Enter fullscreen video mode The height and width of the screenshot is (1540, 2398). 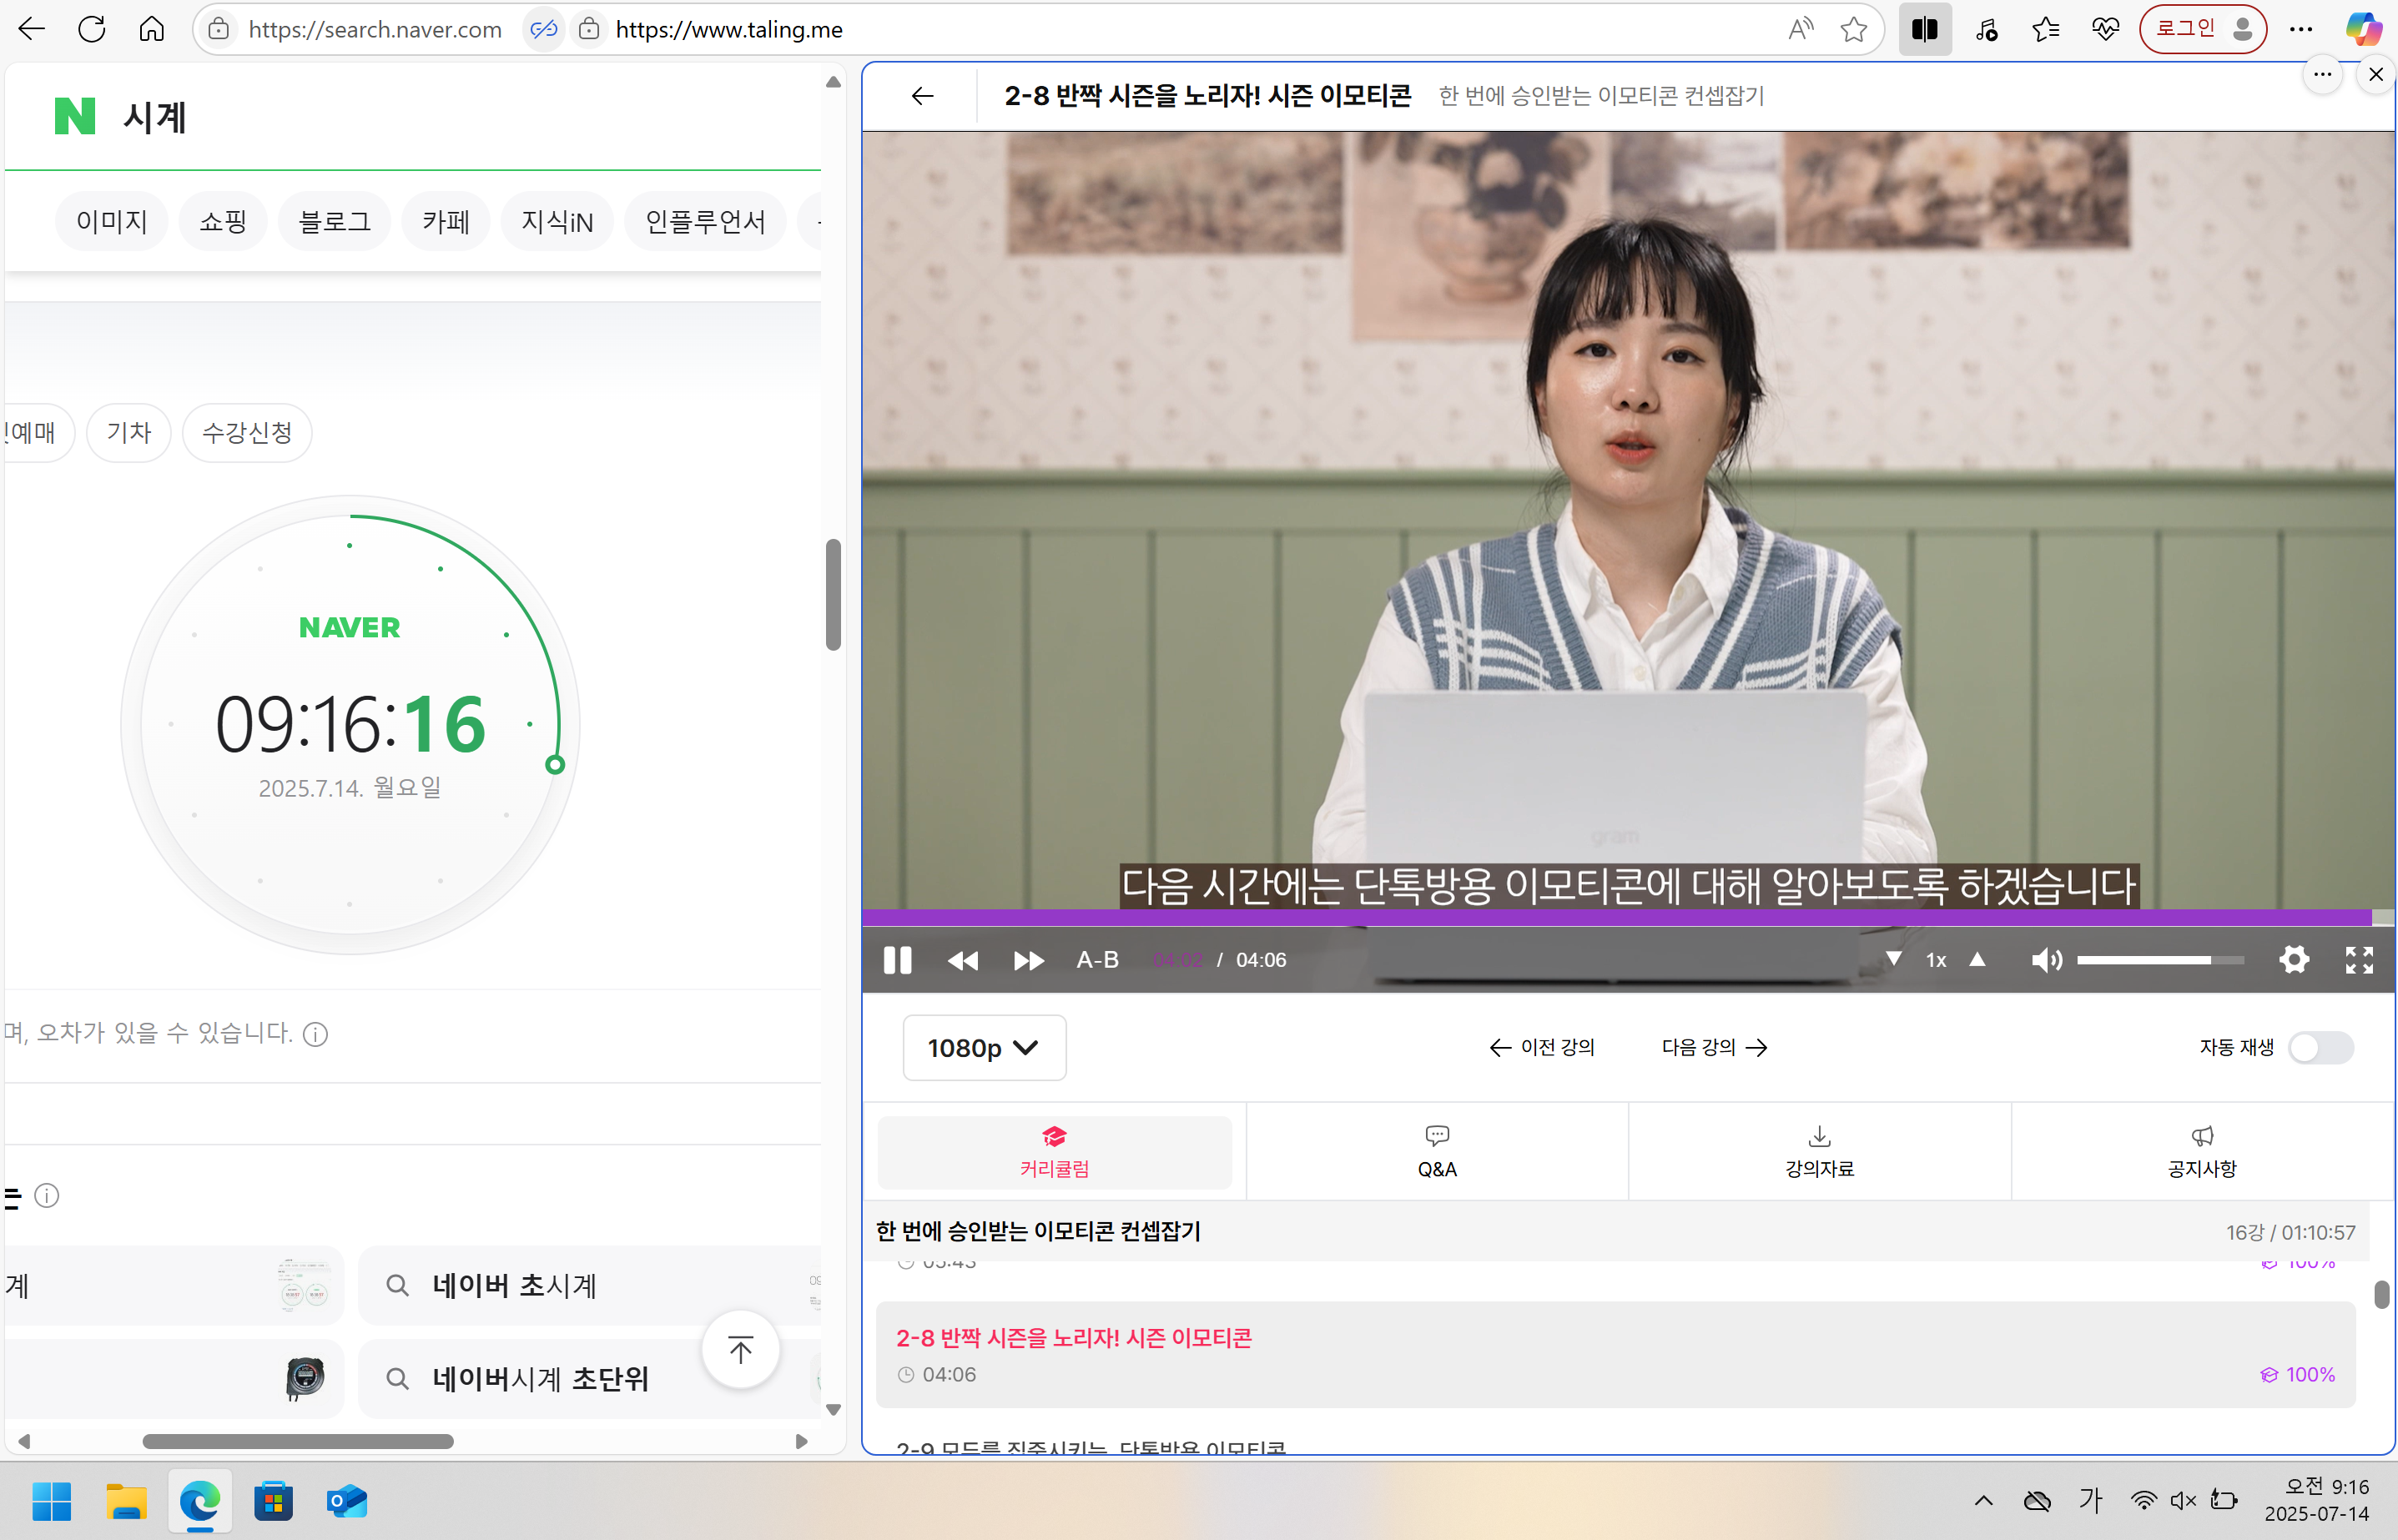click(2359, 960)
